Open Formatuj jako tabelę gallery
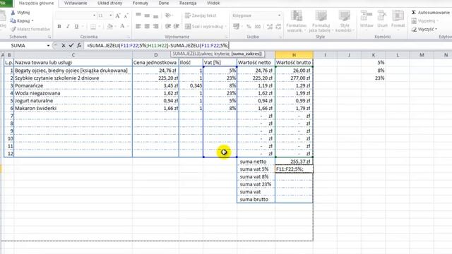The width and height of the screenshot is (452, 254). (321, 21)
